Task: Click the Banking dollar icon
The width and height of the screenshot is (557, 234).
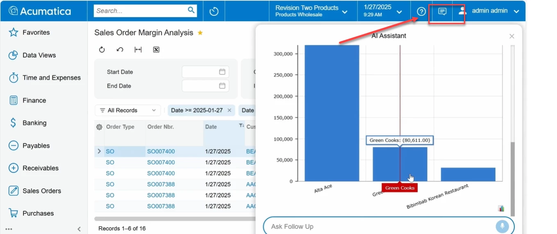Action: click(14, 123)
